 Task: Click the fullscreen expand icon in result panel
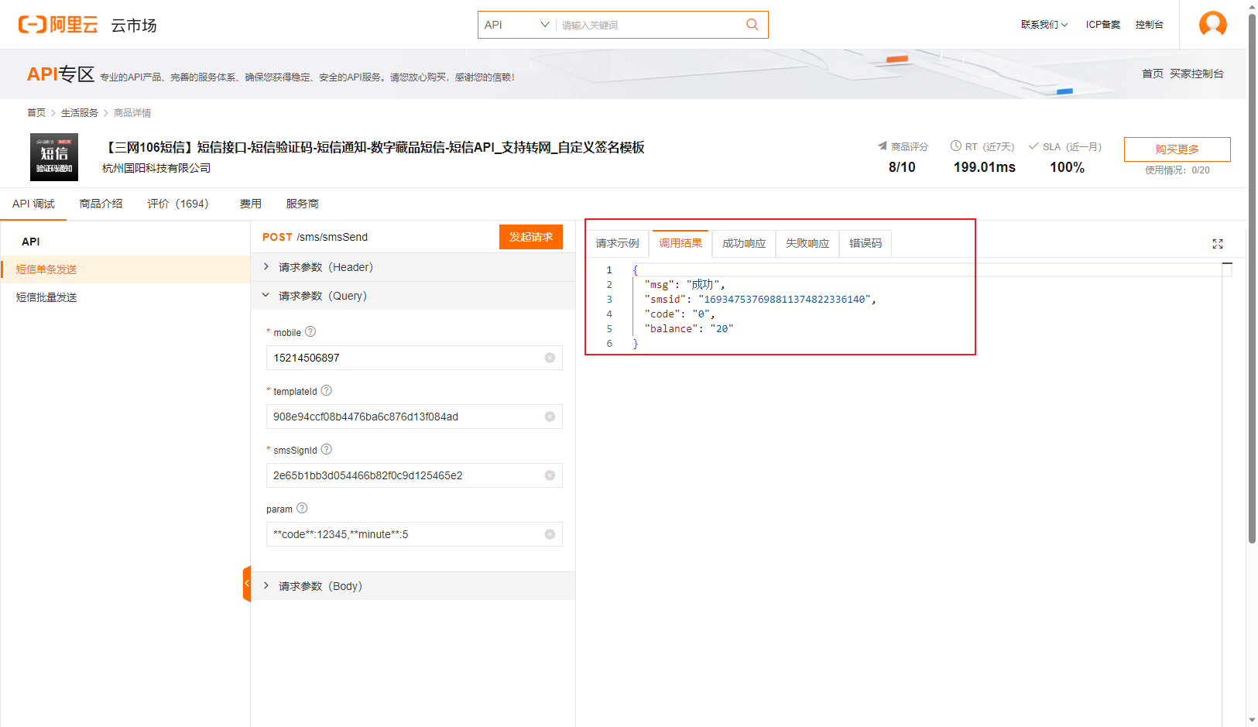pyautogui.click(x=1217, y=244)
